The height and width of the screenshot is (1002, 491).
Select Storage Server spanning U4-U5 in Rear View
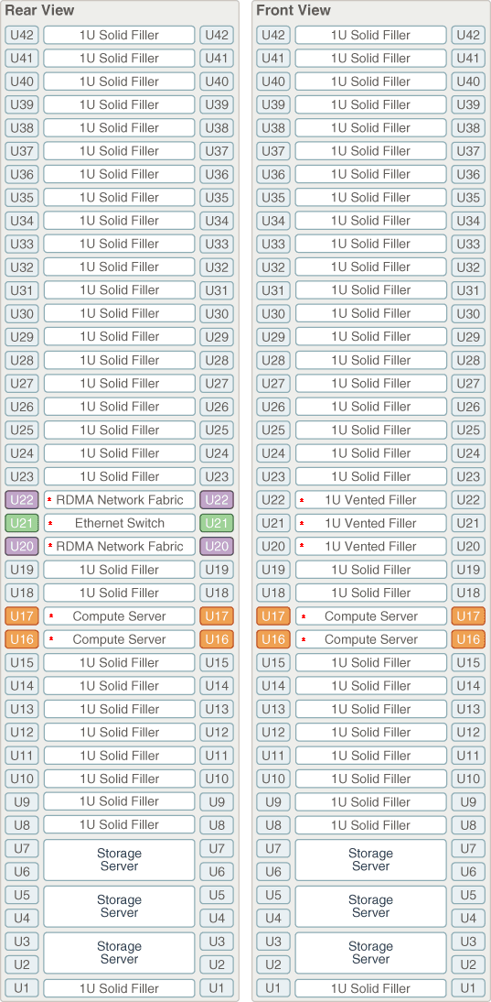click(119, 906)
